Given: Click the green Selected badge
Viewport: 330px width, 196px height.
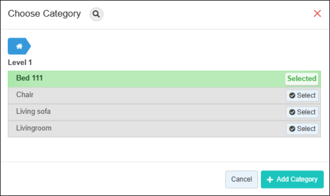Looking at the screenshot, I should [301, 79].
